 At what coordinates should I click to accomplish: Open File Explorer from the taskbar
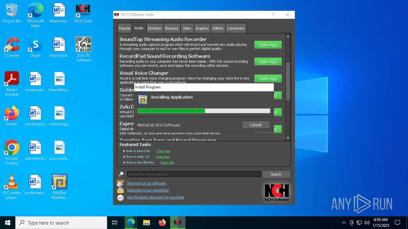coord(146,223)
